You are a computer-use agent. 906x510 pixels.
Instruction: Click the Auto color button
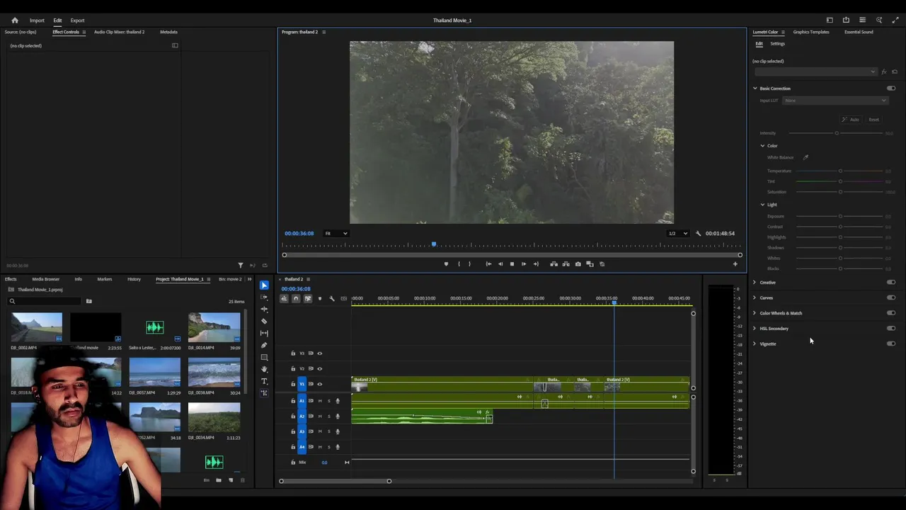[851, 120]
